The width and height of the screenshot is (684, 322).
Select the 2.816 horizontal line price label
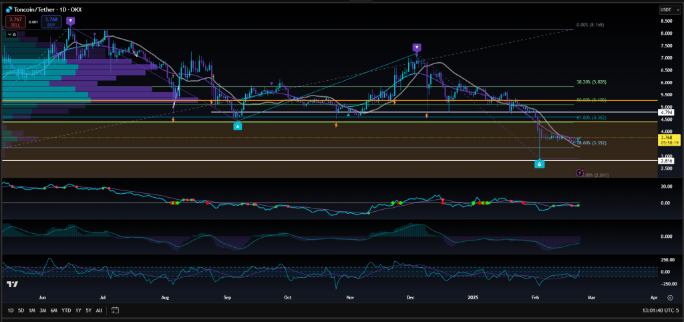[x=667, y=160]
